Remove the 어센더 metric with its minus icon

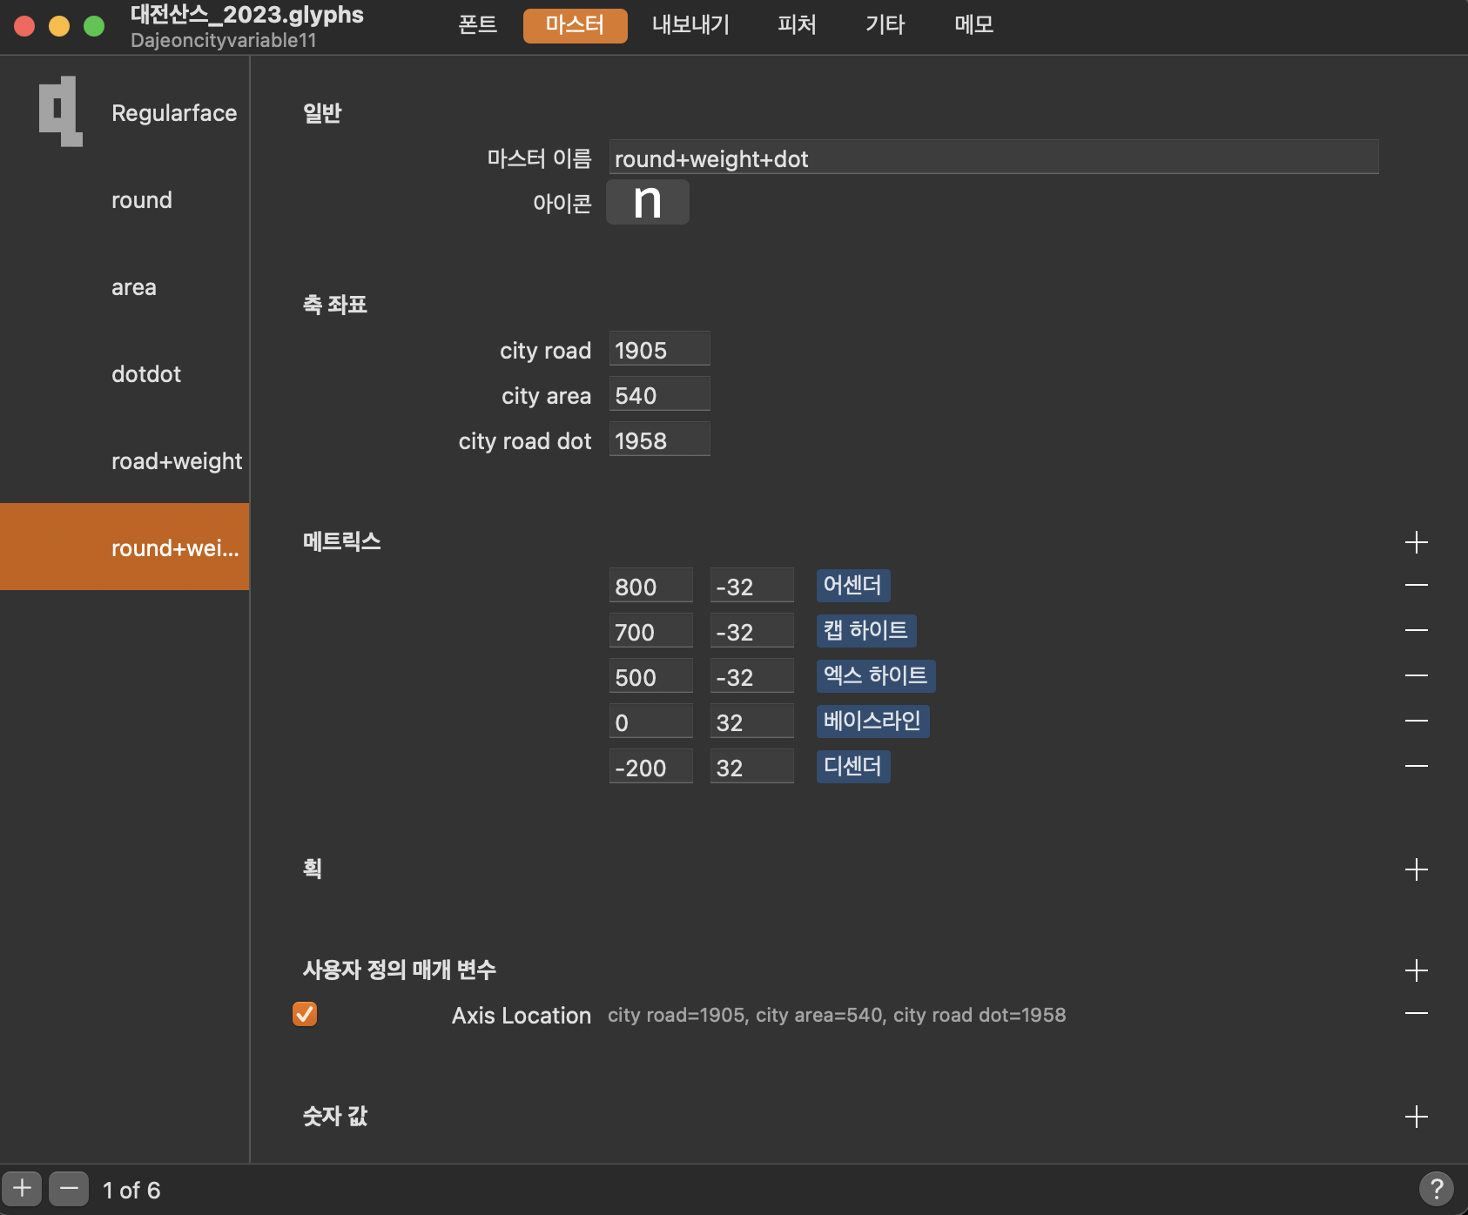coord(1416,585)
